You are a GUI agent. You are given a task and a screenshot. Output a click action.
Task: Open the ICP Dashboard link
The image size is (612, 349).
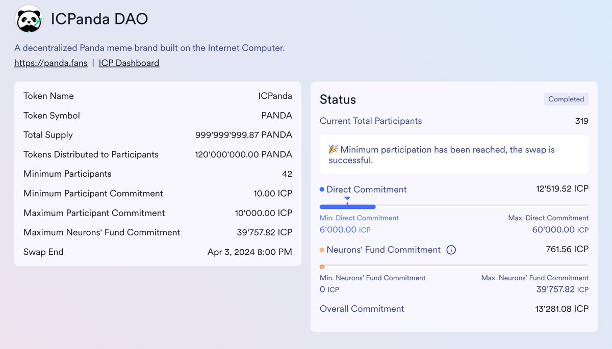(129, 63)
